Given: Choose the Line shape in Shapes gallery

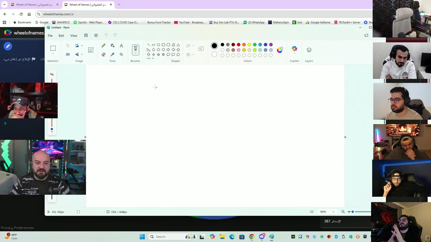Looking at the screenshot, I should point(148,45).
